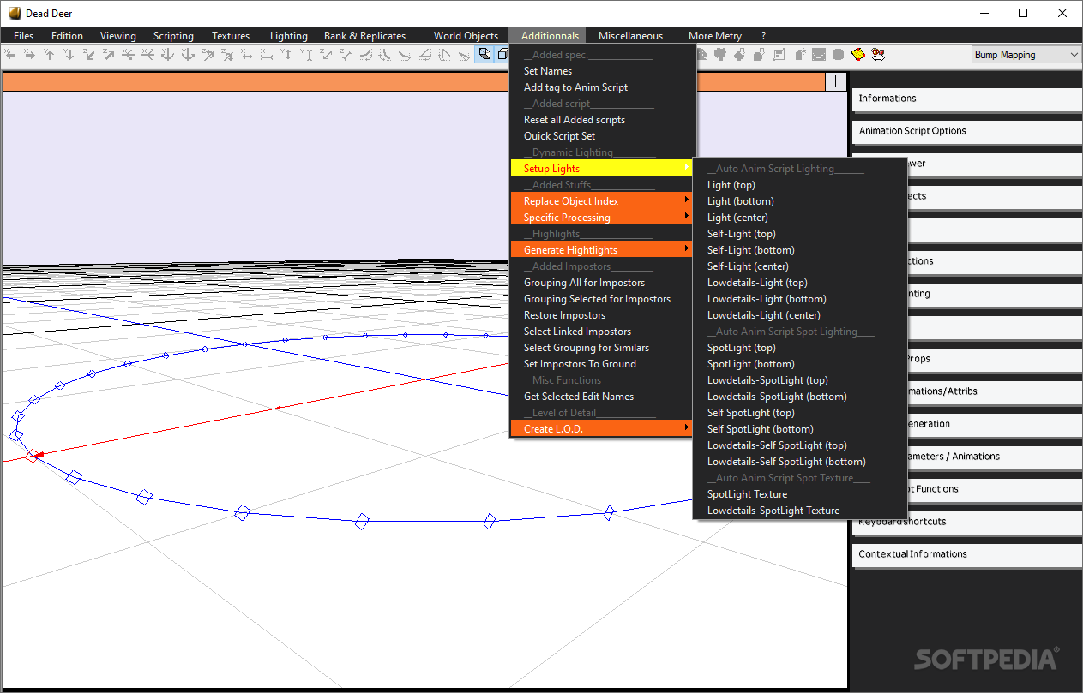The height and width of the screenshot is (693, 1083).
Task: Choose Grouping All for Impostors
Action: pyautogui.click(x=584, y=283)
